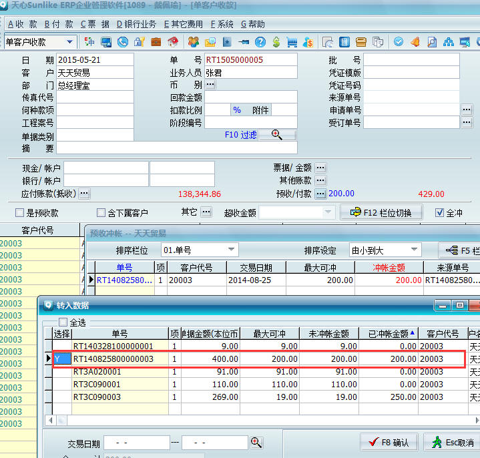Click the F12 栏位切换 button
480x458 pixels.
[x=381, y=212]
